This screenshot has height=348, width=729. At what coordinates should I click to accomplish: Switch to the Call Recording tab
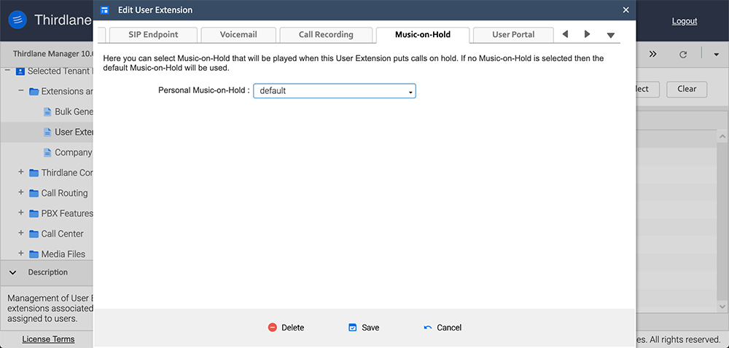click(x=326, y=35)
